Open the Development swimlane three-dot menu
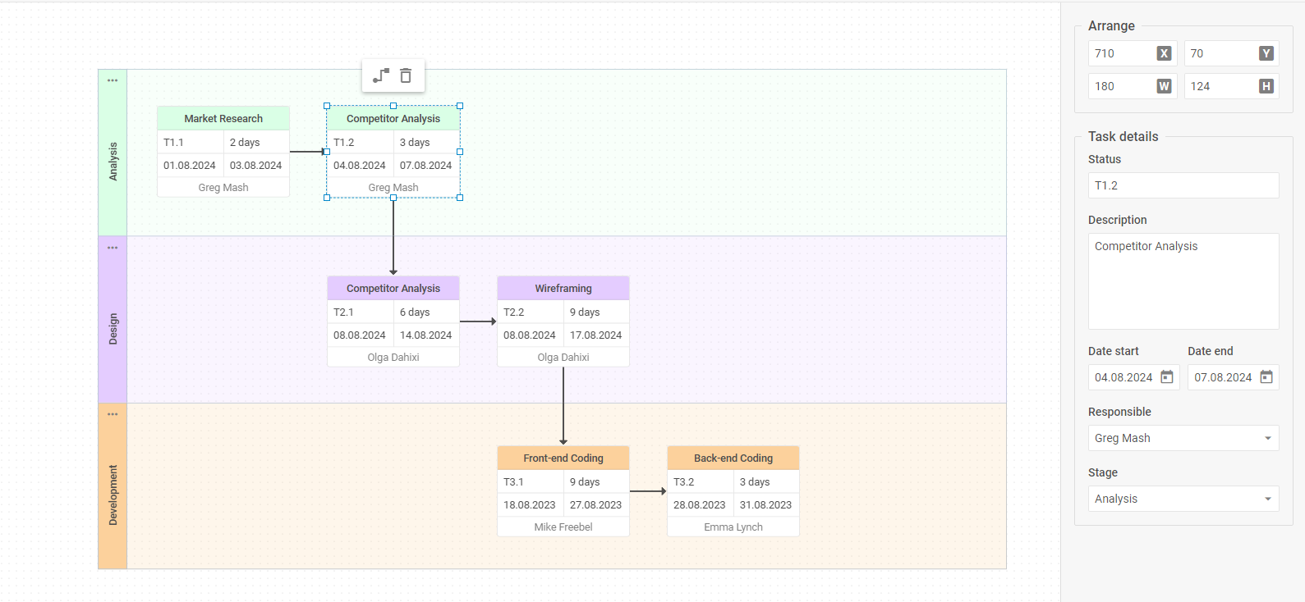This screenshot has width=1305, height=602. pos(113,414)
